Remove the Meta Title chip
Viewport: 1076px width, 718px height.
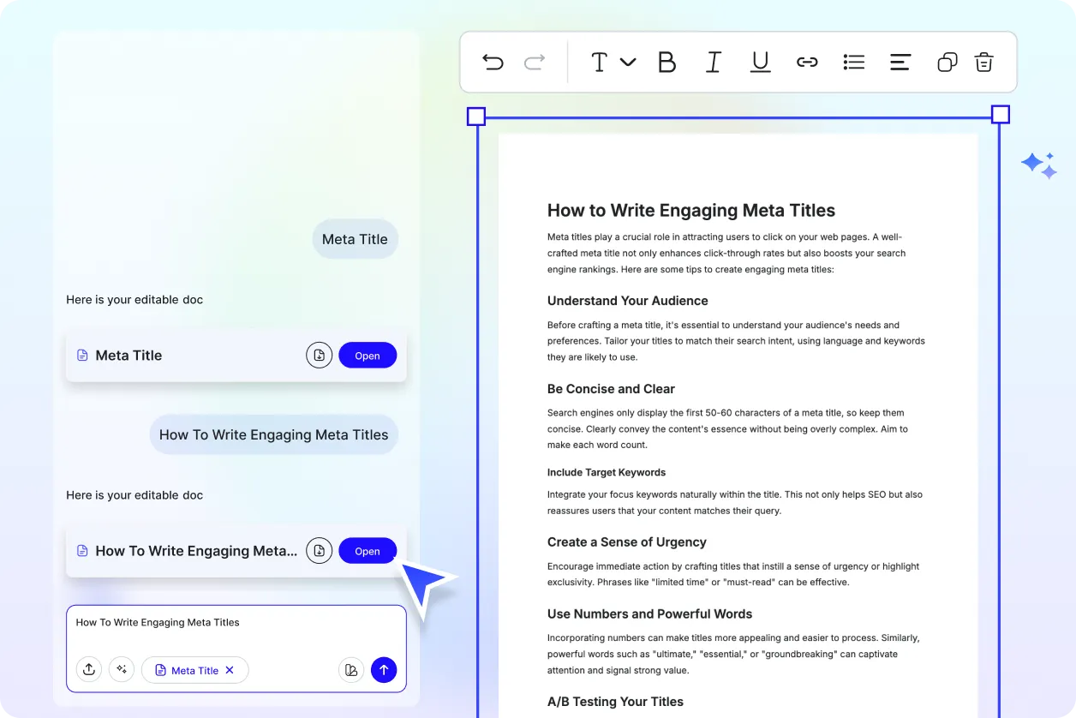point(230,670)
